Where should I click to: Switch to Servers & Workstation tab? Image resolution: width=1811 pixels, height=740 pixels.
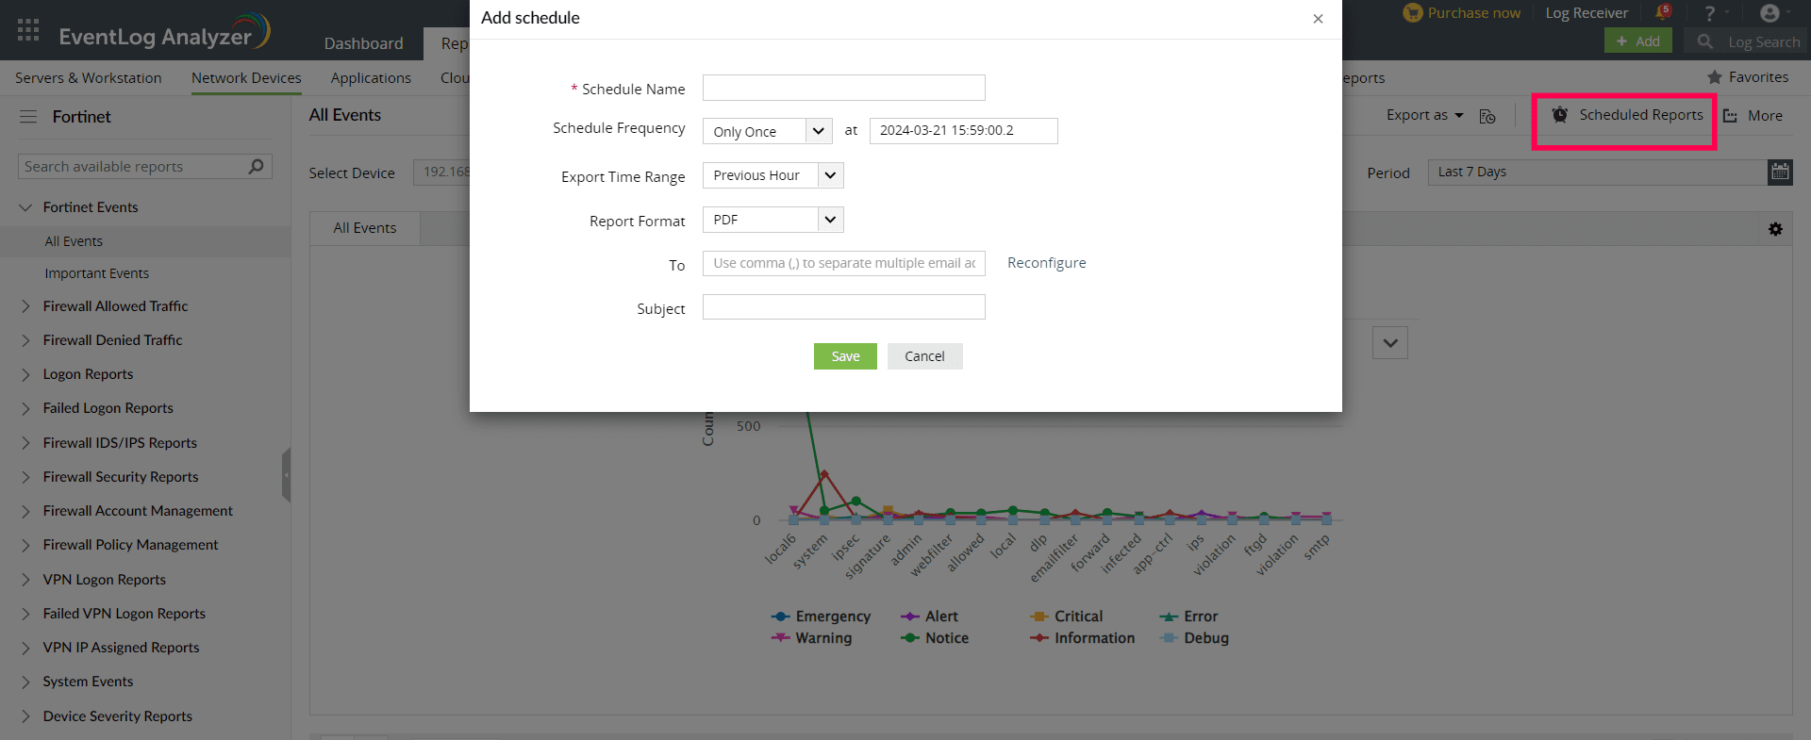click(x=89, y=78)
